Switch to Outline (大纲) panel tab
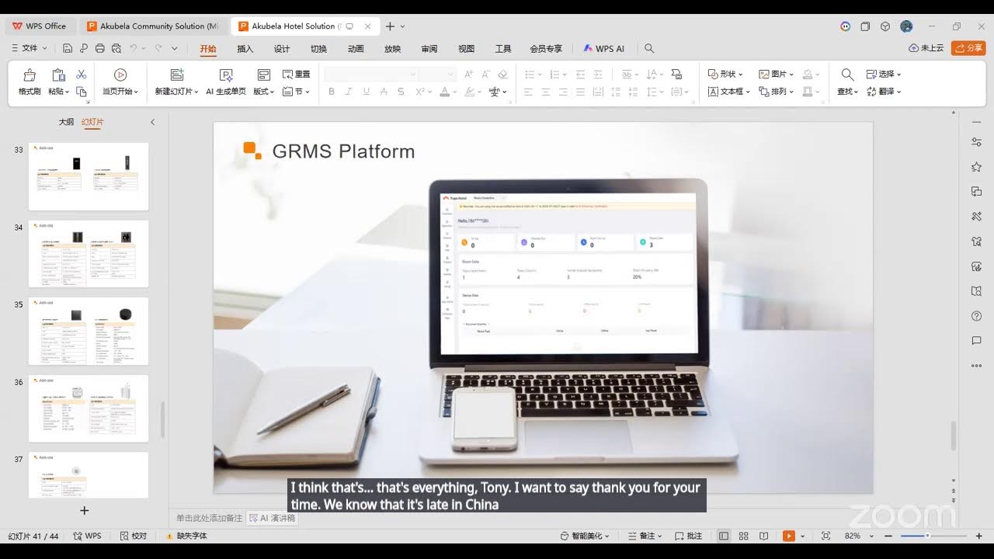 (x=66, y=122)
